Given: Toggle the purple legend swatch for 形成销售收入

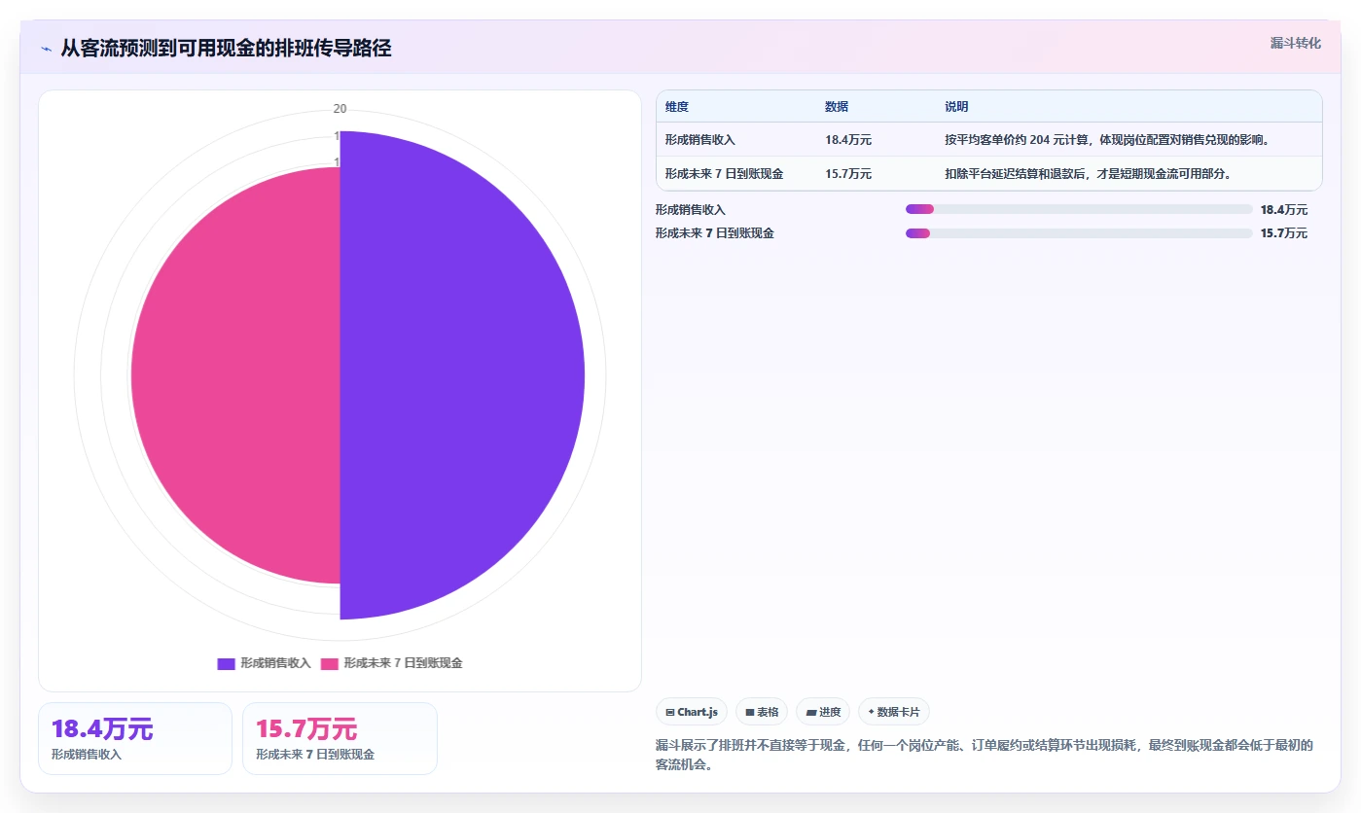Looking at the screenshot, I should pos(226,663).
